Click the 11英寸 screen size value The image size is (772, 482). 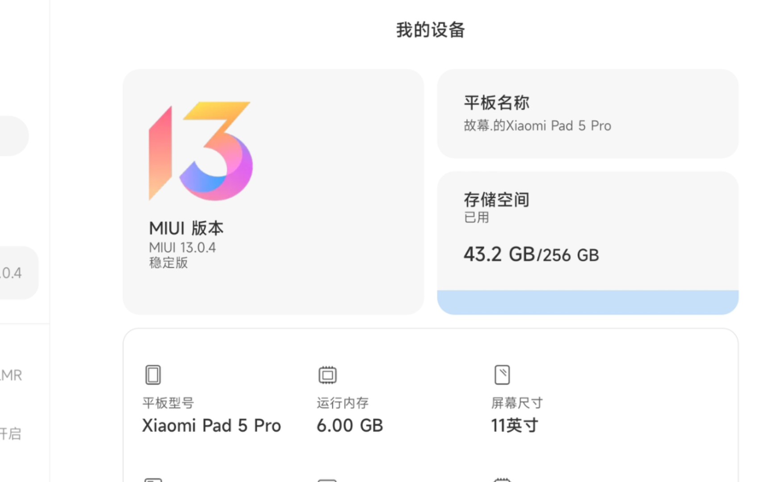514,425
